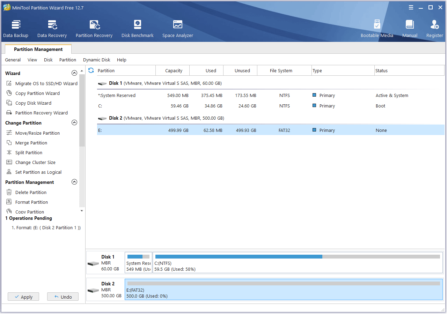
Task: Launch Data Recovery from the toolbar
Action: 52,29
